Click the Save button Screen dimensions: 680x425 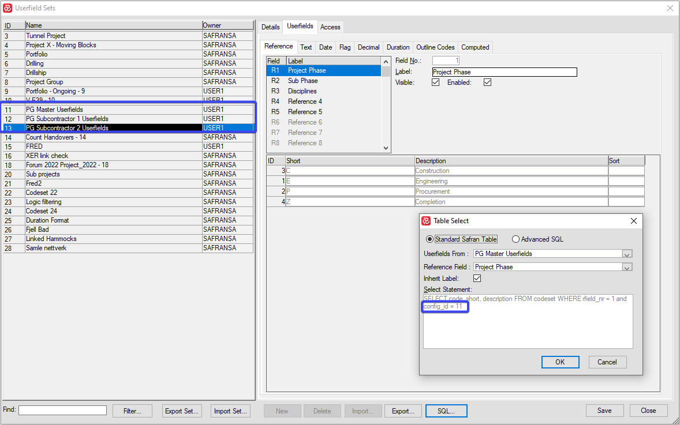604,411
